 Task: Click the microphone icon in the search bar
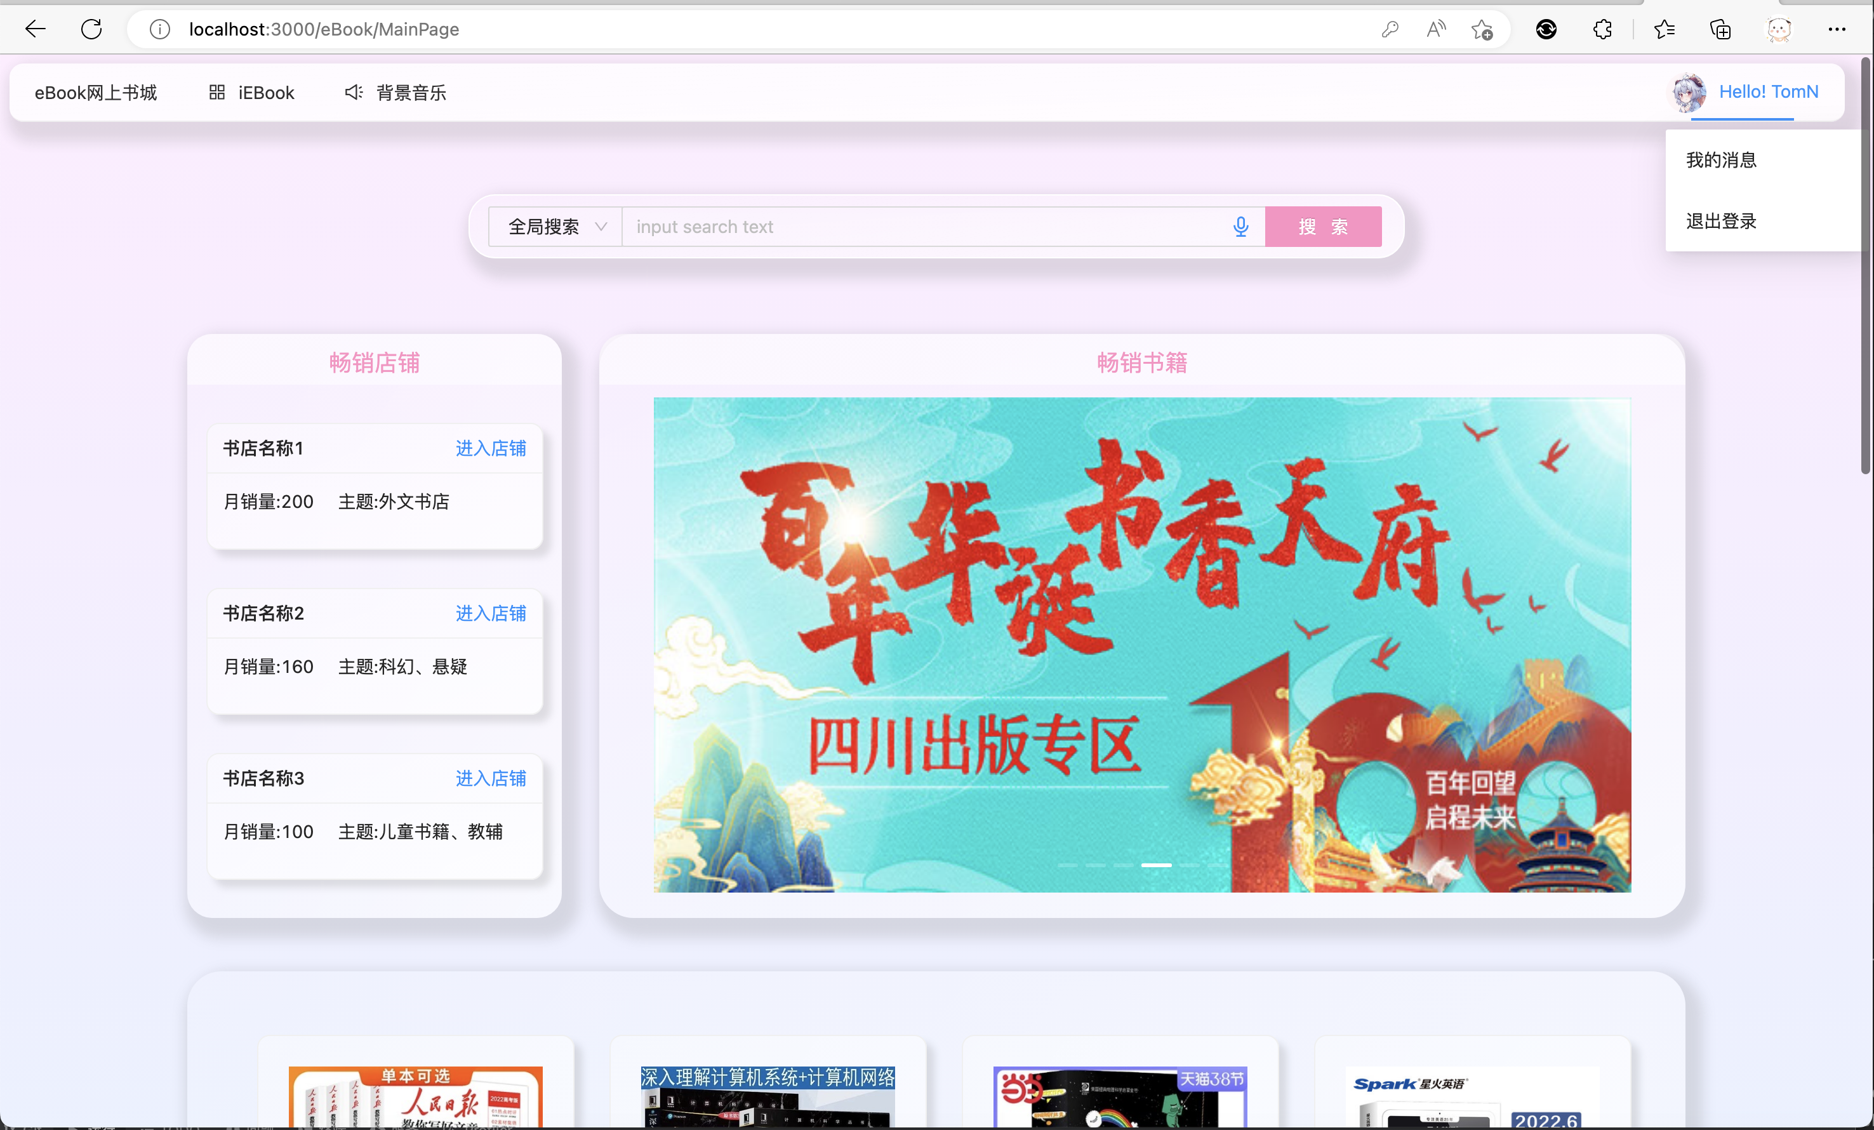point(1240,227)
